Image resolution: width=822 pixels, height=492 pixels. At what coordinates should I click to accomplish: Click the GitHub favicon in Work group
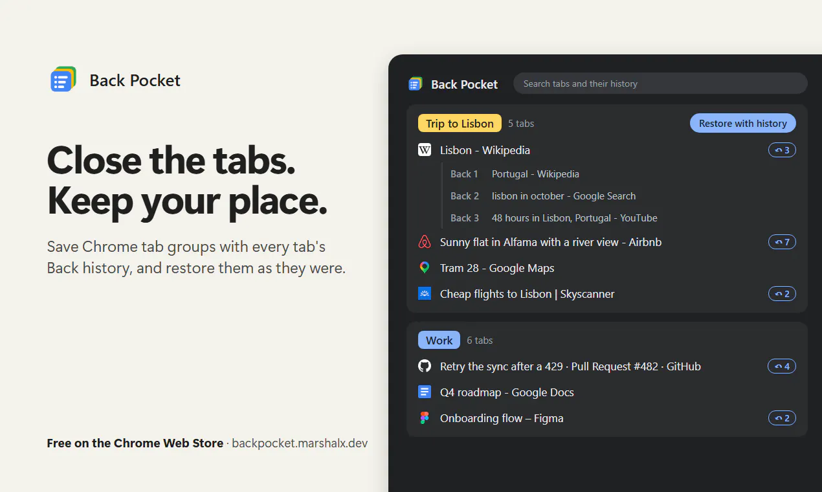[425, 366]
